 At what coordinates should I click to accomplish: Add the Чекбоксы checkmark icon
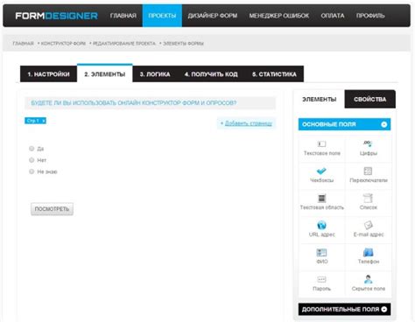tap(321, 171)
